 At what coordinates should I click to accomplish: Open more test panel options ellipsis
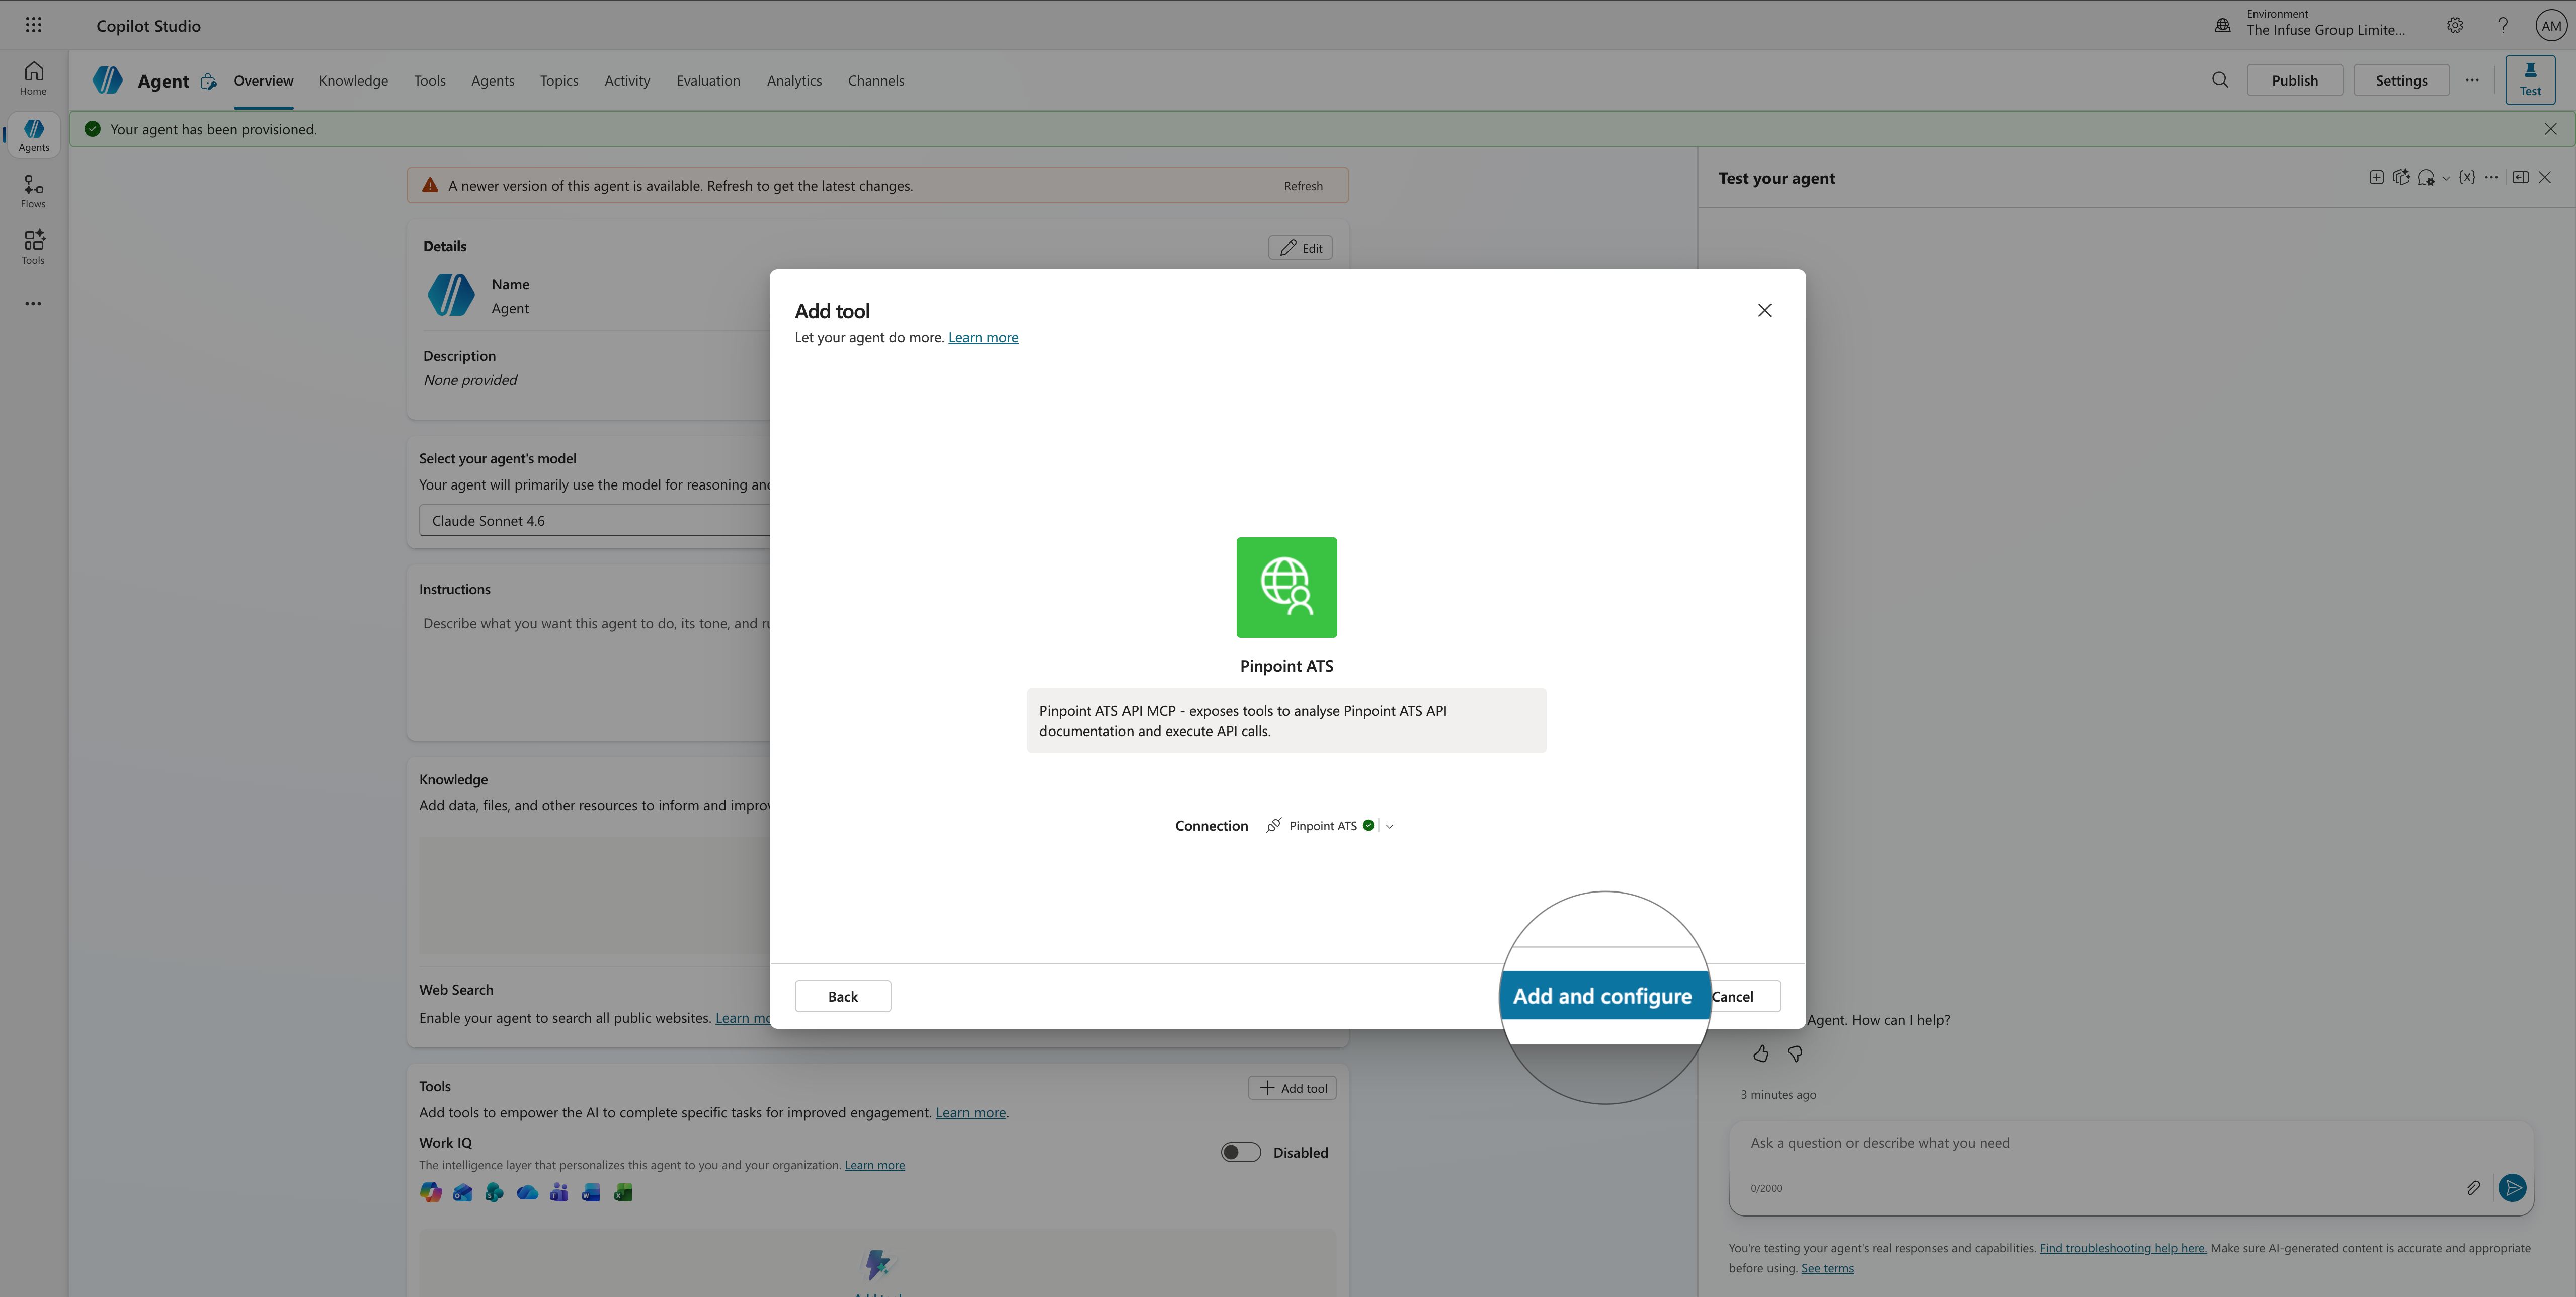(2492, 177)
